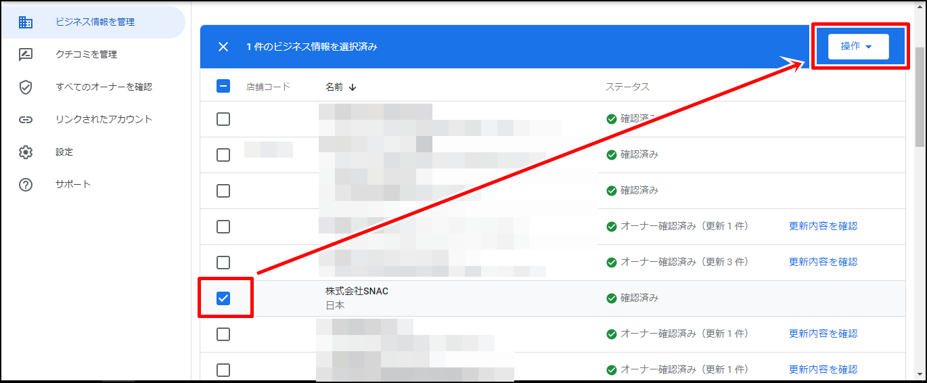This screenshot has height=383, width=927.
Task: Click the shield icon beside すべてのオーナーを確認
Action: tap(26, 87)
